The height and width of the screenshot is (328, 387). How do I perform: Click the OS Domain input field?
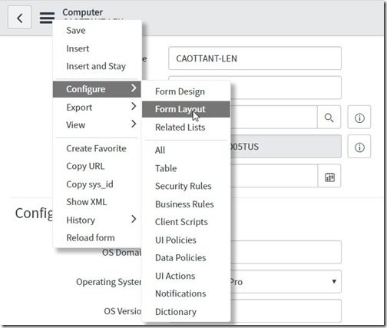286,252
